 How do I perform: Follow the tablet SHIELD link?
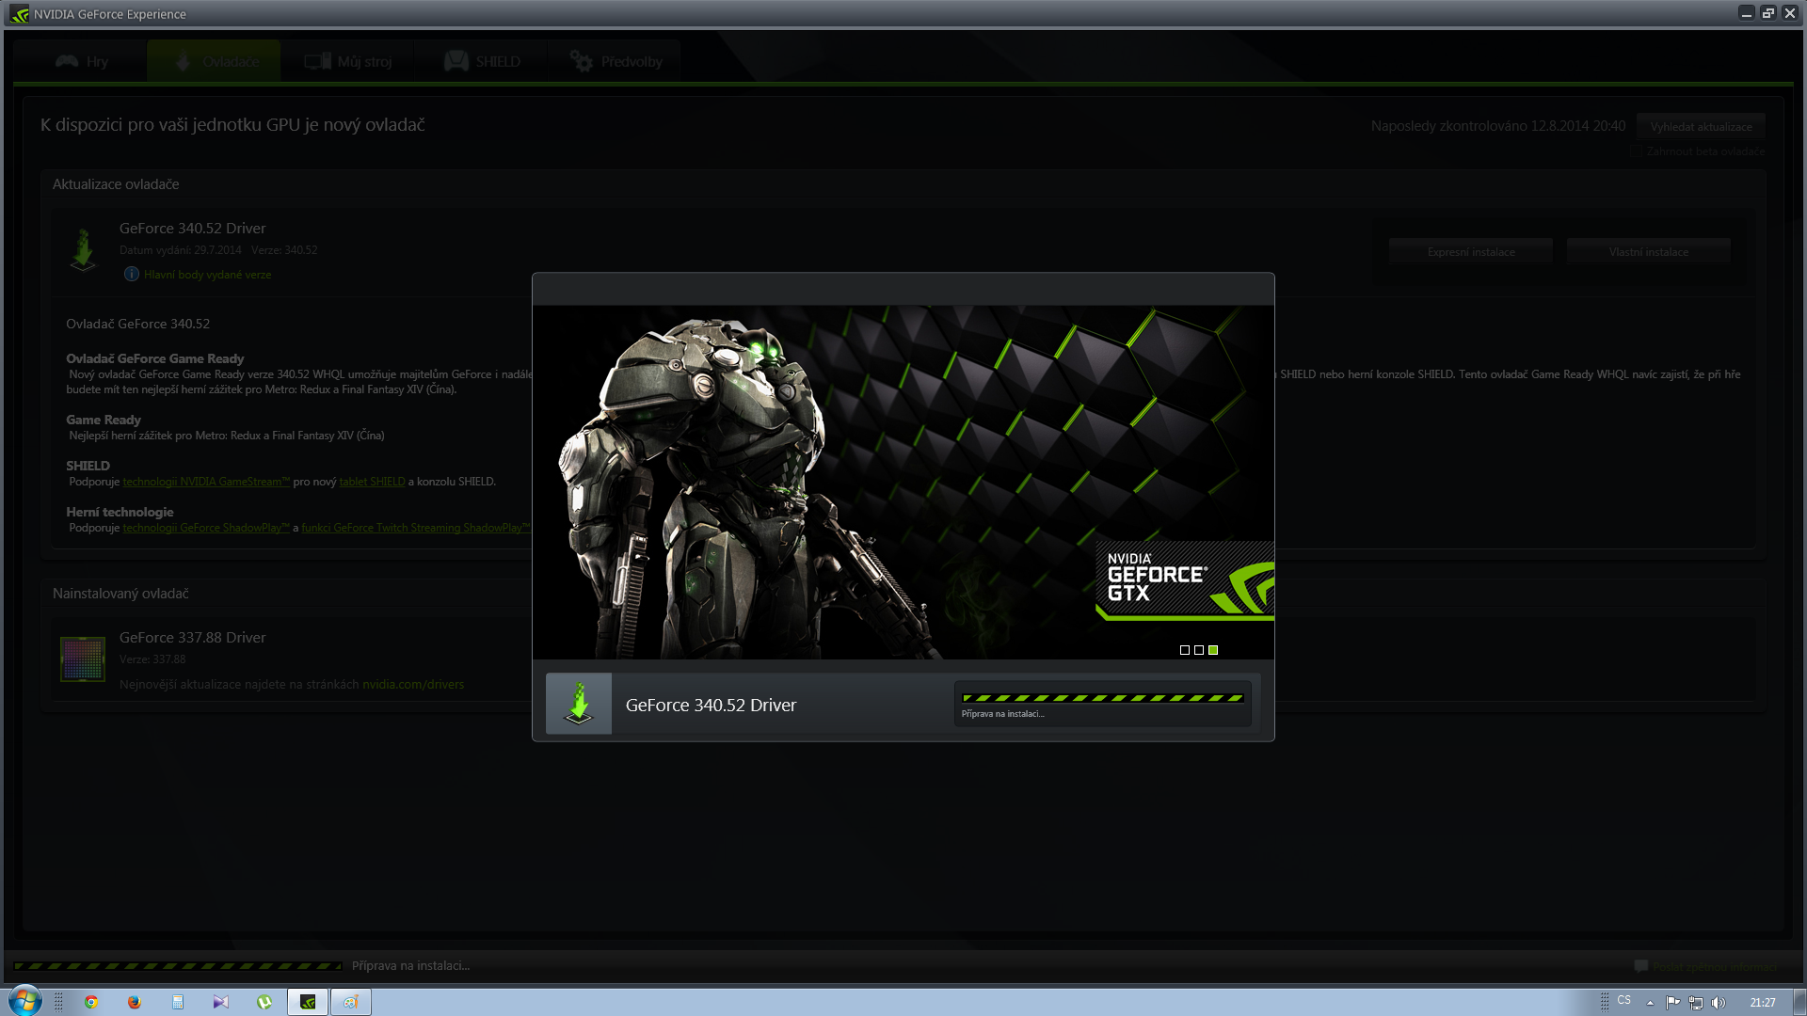point(372,482)
